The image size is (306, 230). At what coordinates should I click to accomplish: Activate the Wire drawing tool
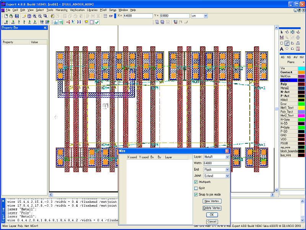click(x=287, y=43)
